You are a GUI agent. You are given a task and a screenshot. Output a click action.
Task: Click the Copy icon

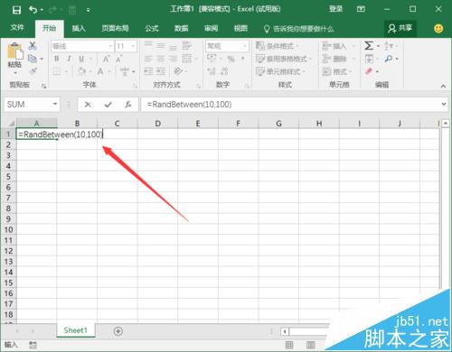(x=33, y=59)
